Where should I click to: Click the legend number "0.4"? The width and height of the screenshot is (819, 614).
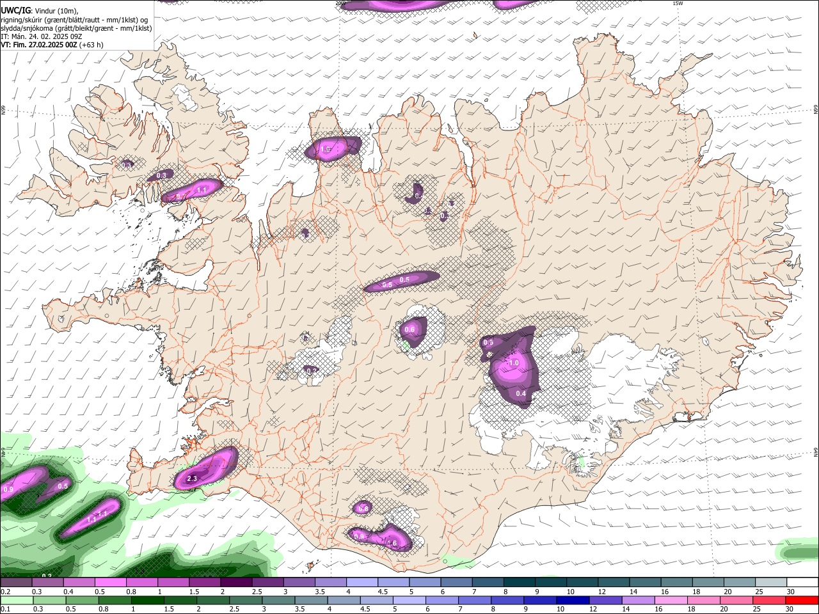coord(68,592)
